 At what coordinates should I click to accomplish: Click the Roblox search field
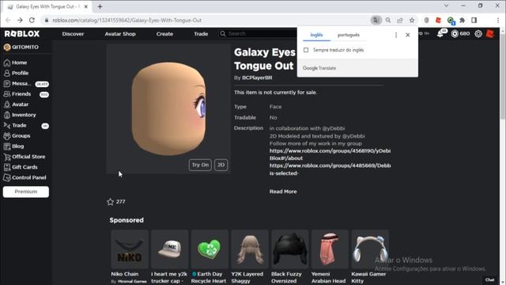259,33
